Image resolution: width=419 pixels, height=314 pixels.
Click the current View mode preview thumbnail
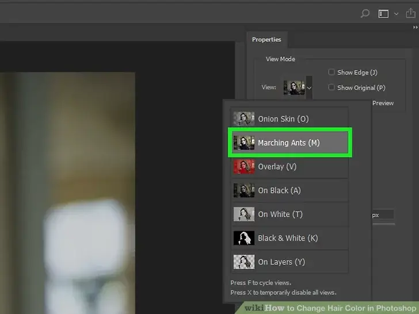(294, 87)
